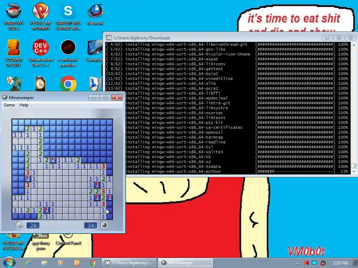Screen dimensions: 358x268
Task: Click the 'mingw-w64-ucrt-x86_64-wineditline' terminal line
Action: [x=193, y=79]
